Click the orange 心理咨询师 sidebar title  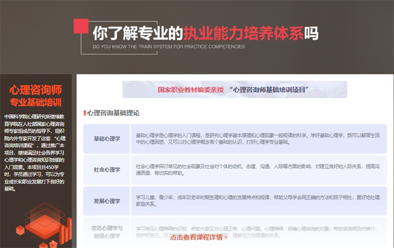(36, 90)
